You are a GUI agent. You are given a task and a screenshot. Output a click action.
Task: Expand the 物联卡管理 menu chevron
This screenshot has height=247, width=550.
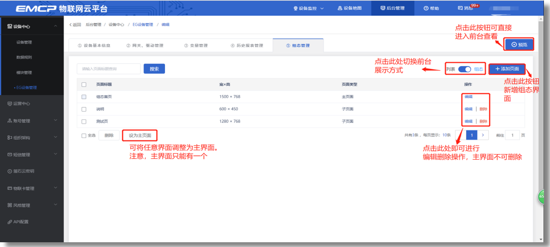pyautogui.click(x=56, y=188)
